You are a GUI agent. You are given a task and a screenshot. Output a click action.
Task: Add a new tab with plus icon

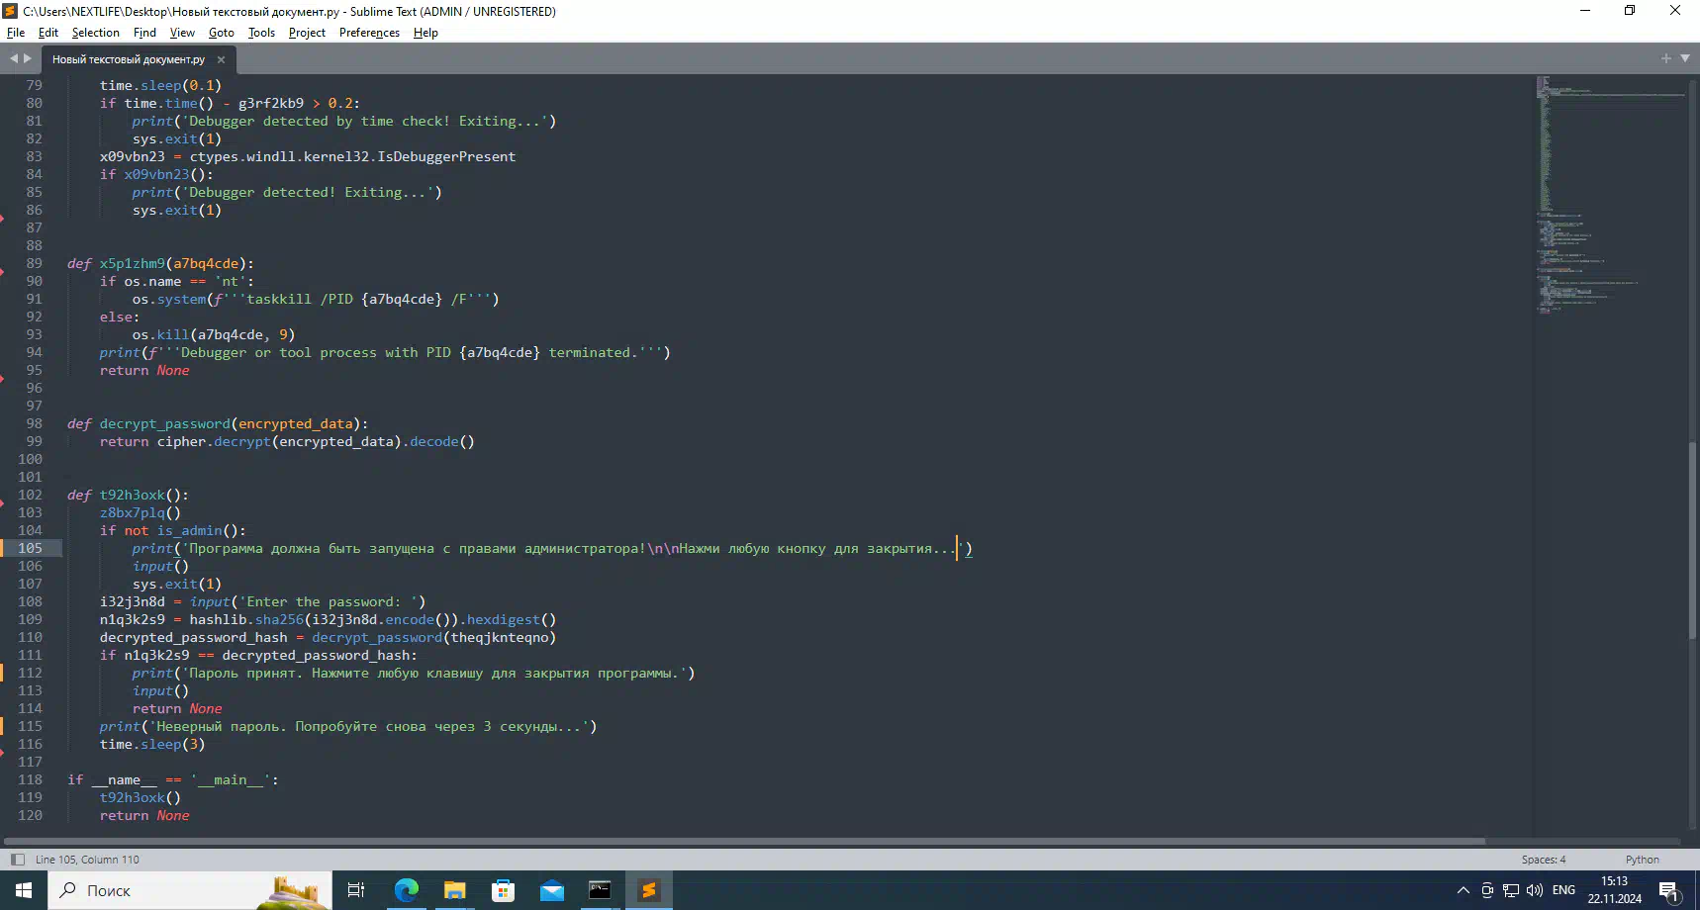point(1666,58)
